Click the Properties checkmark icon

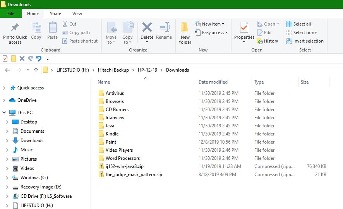(x=244, y=27)
